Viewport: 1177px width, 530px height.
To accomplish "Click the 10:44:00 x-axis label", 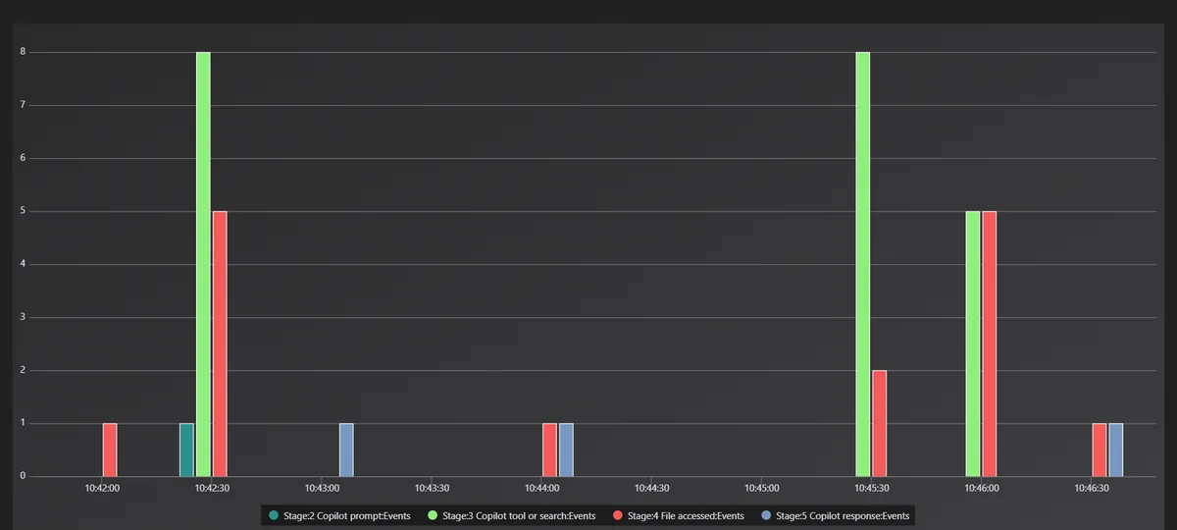I will (541, 488).
